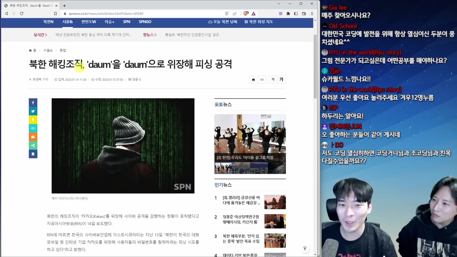This screenshot has height=257, width=457.
Task: Expand the tab search dropdown arrow
Action: (279, 4)
